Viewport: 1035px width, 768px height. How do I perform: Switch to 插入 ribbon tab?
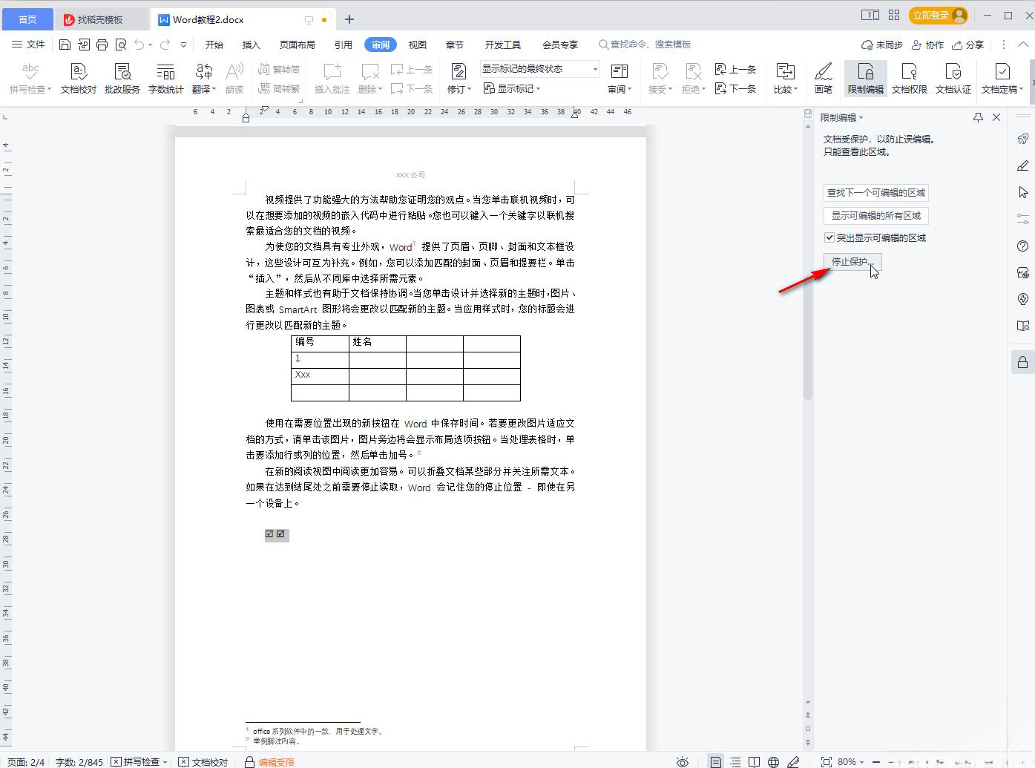[x=252, y=45]
